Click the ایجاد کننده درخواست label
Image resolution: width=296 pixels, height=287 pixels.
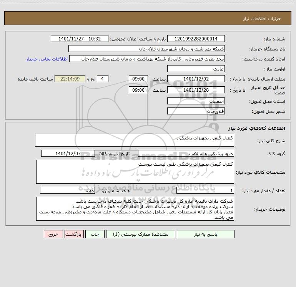coord(264,59)
